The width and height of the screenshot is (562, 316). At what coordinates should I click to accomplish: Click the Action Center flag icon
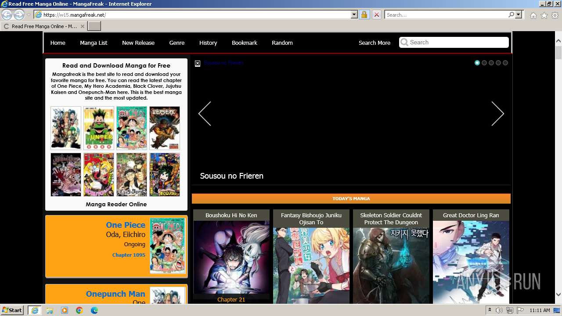pos(520,310)
